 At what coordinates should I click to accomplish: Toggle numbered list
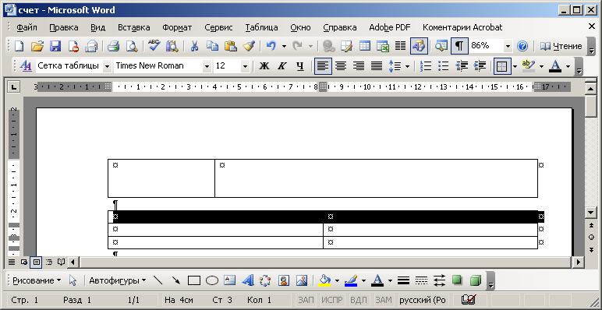point(426,66)
